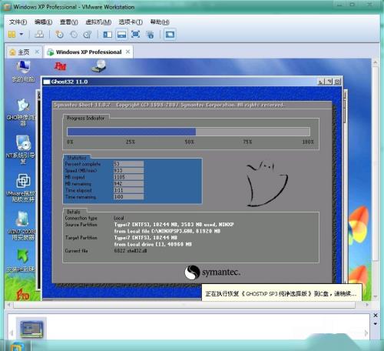Image resolution: width=384 pixels, height=351 pixels.
Task: Click the GHO image browser desktop icon
Action: pyautogui.click(x=22, y=112)
